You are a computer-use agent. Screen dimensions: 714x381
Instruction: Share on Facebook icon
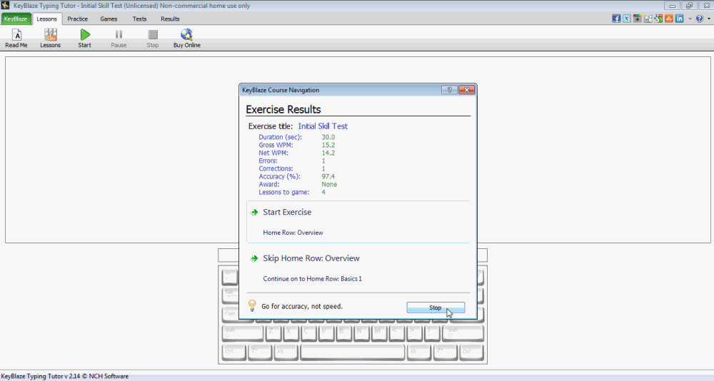tap(616, 19)
